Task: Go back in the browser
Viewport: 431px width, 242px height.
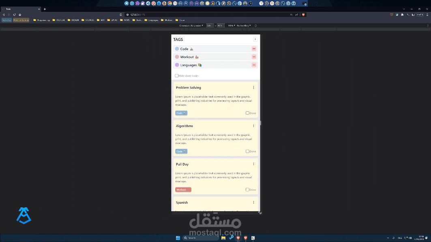Action: coord(4,15)
